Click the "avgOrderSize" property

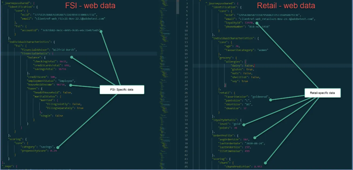234,139
